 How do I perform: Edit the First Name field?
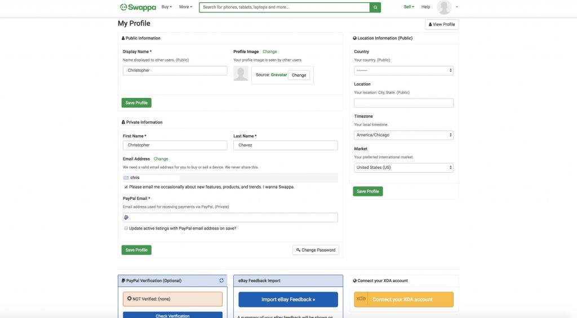pyautogui.click(x=175, y=145)
